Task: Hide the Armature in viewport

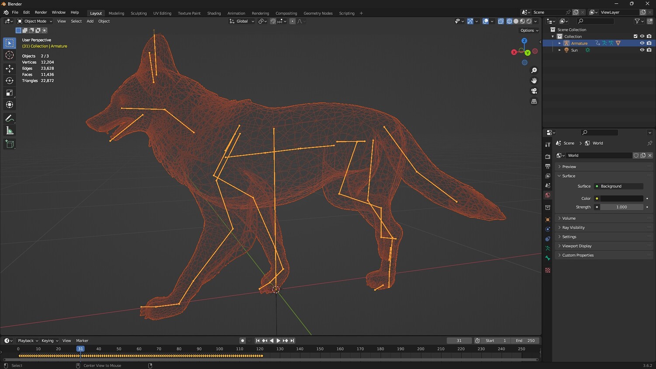Action: pyautogui.click(x=642, y=43)
